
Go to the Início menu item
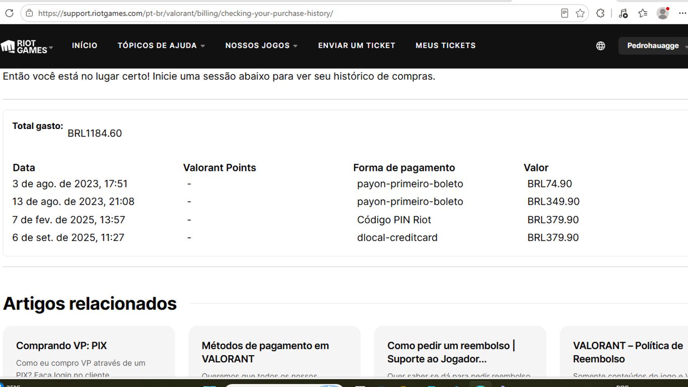click(x=85, y=45)
